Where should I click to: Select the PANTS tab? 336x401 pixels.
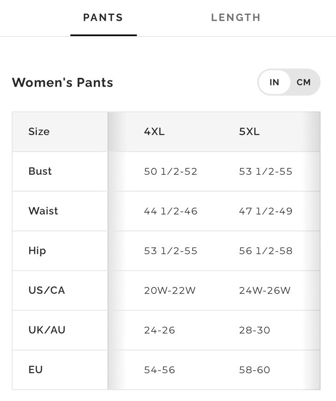[103, 18]
